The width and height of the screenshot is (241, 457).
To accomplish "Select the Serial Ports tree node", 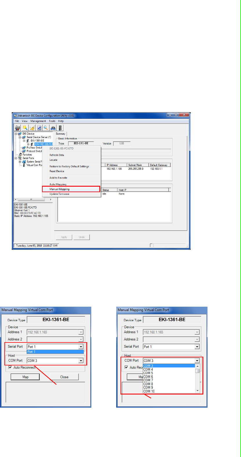I will 28,158.
